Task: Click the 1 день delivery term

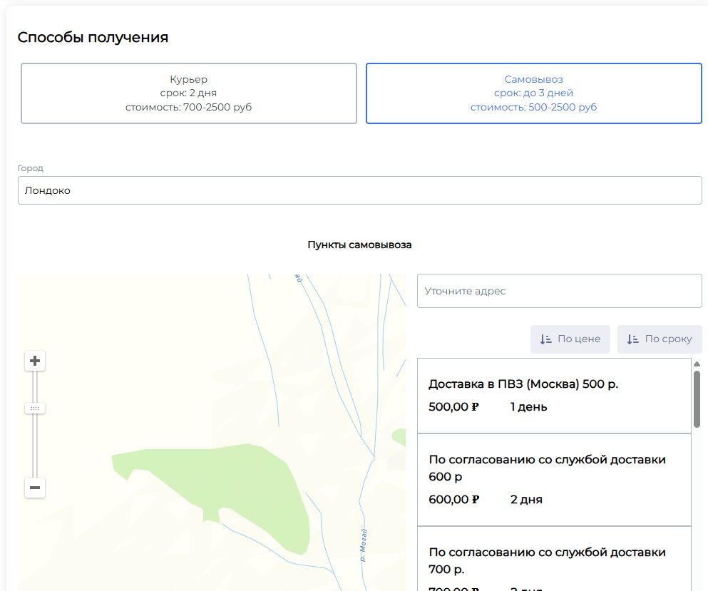Action: point(528,407)
